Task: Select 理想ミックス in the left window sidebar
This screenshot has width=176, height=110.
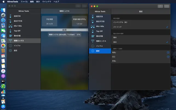Action: tap(24, 40)
